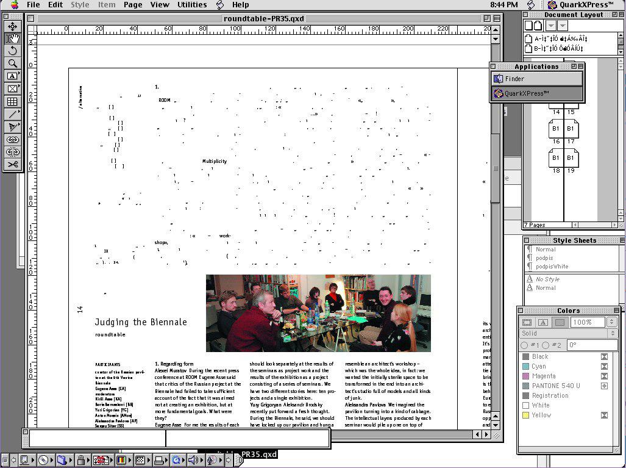
Task: Collapse the Applications palette with its windowshade box
Action: point(580,67)
